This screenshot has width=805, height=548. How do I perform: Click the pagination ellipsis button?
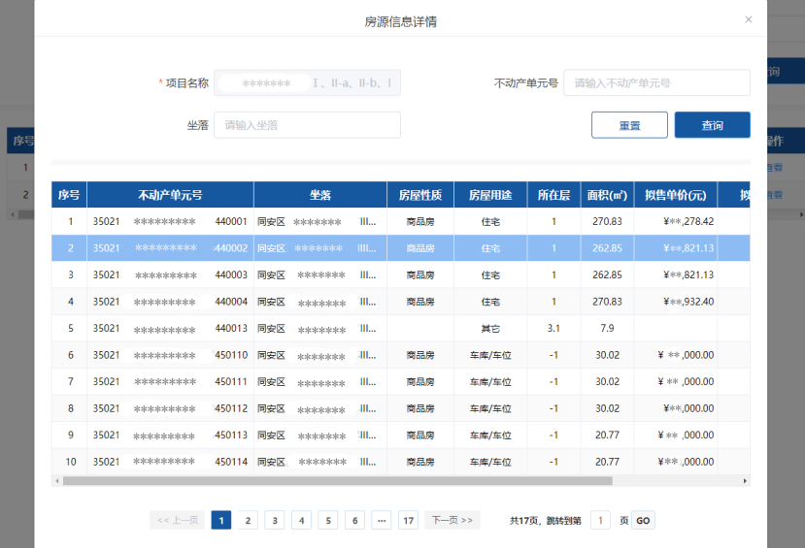[x=382, y=521]
